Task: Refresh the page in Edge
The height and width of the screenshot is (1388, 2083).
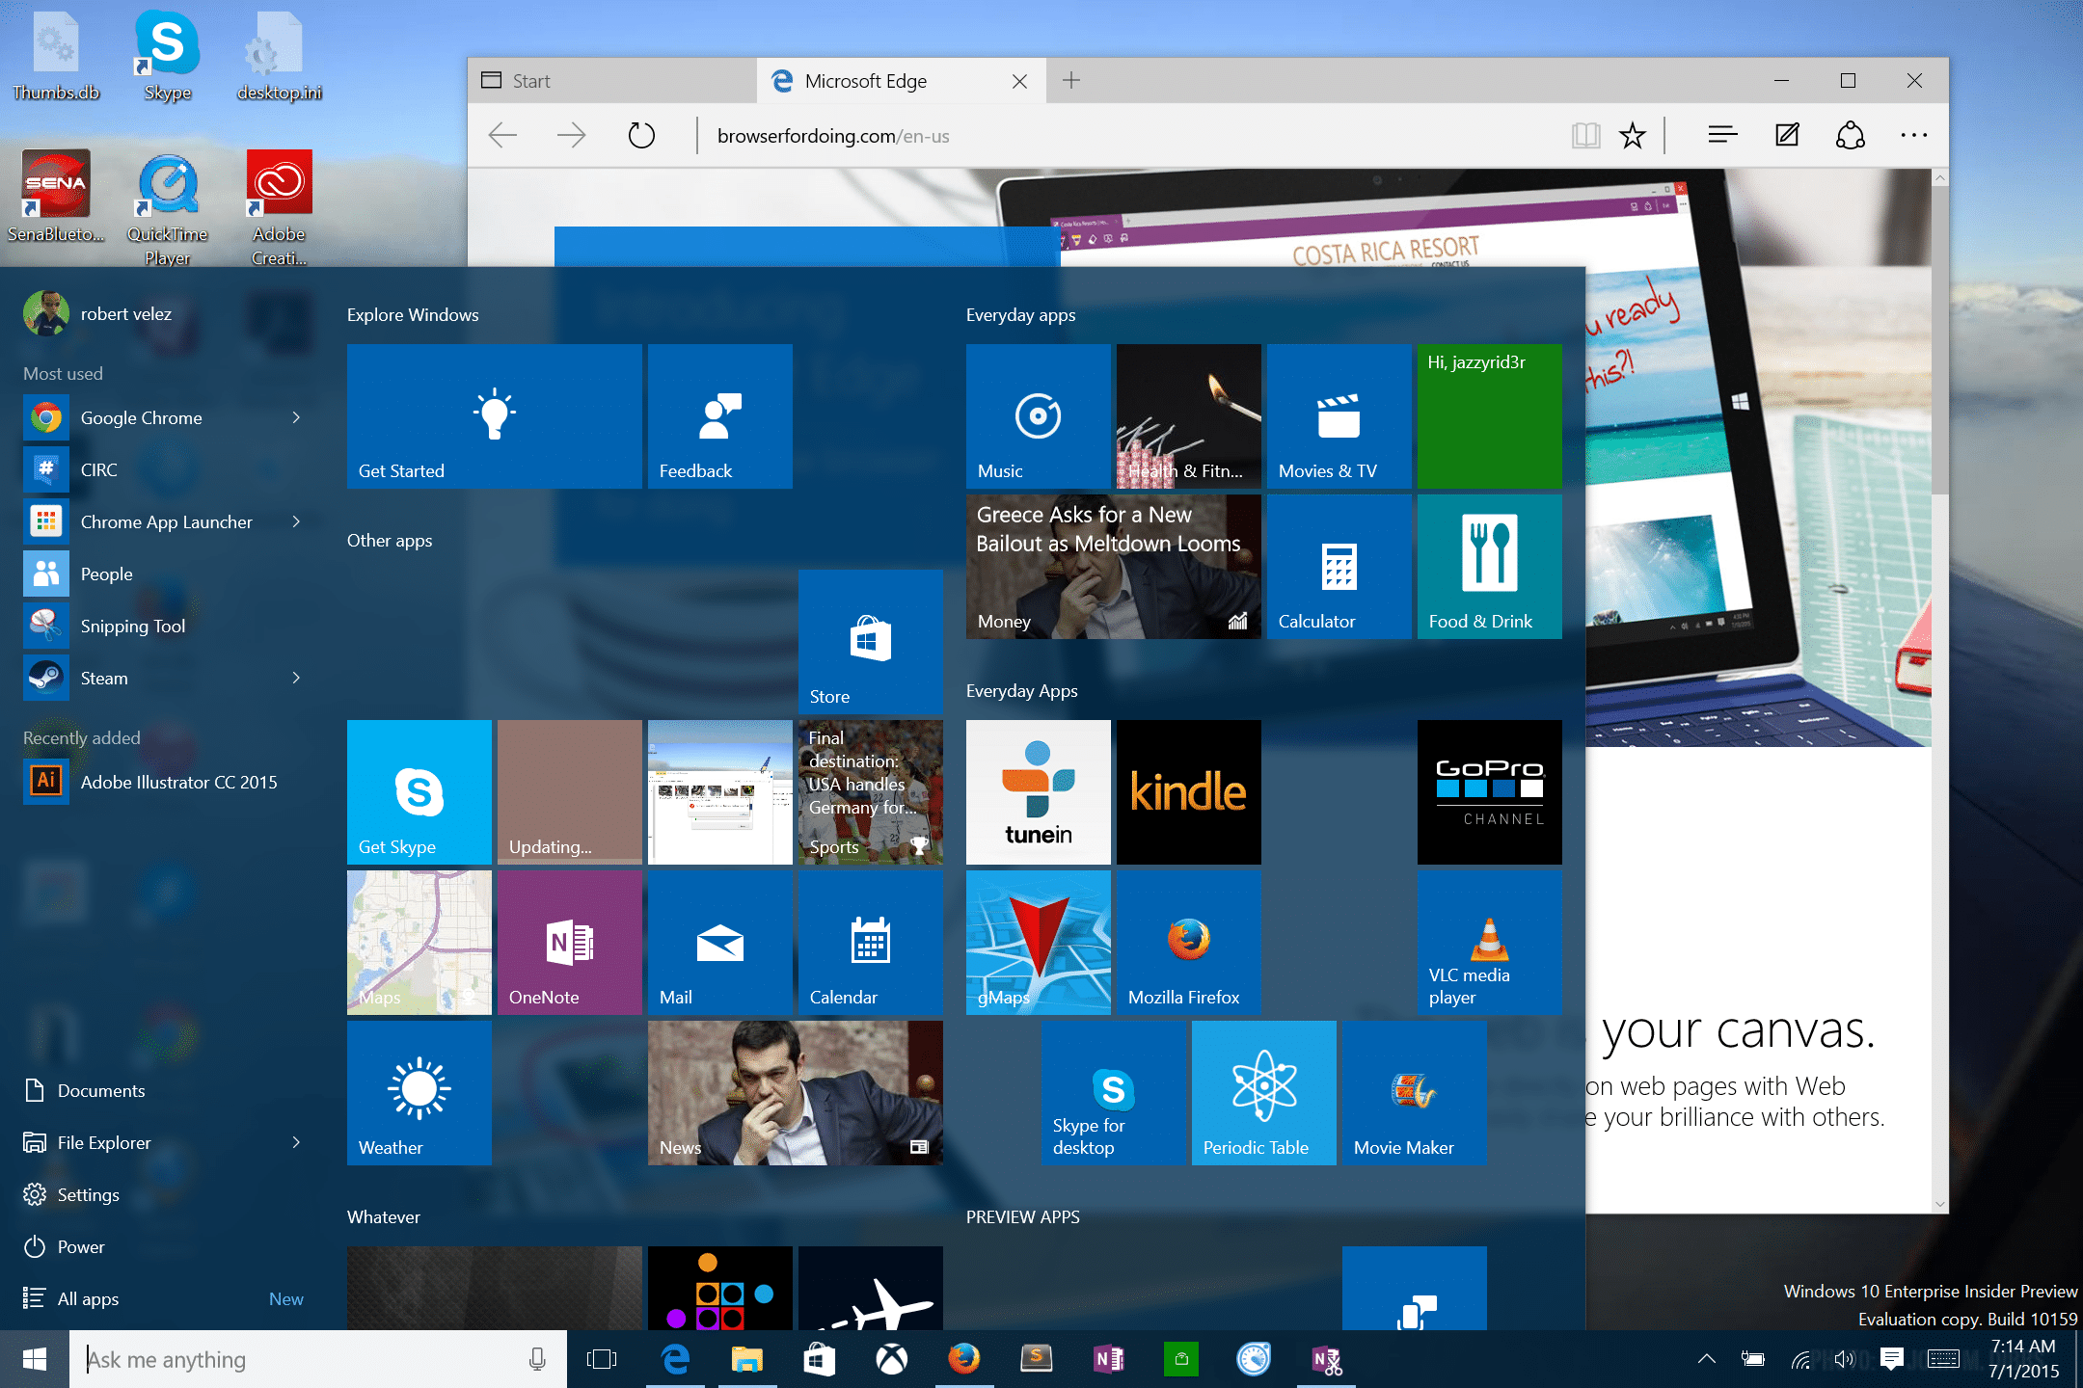Action: (641, 135)
